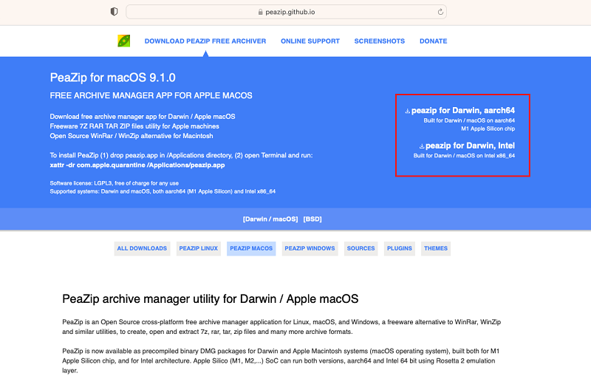Download peazip for Darwin, Intel
This screenshot has width=591, height=390.
click(470, 146)
